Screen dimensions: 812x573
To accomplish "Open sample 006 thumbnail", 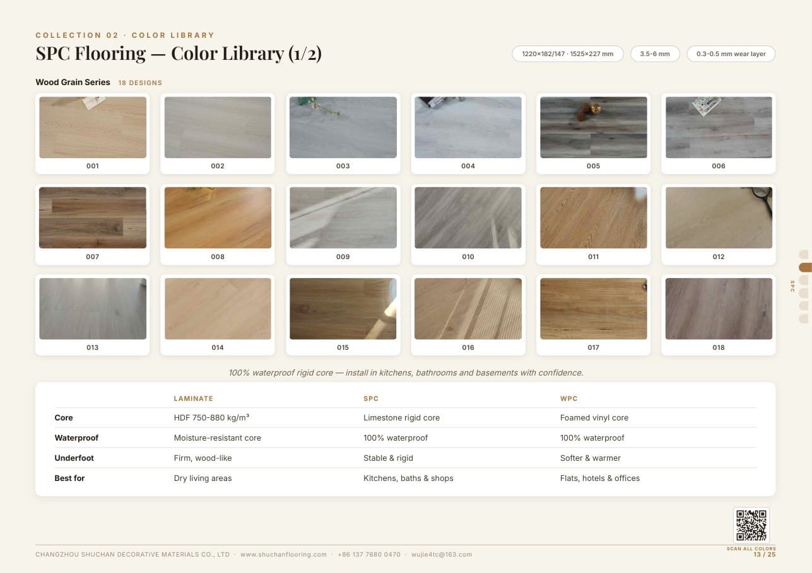I will [719, 127].
